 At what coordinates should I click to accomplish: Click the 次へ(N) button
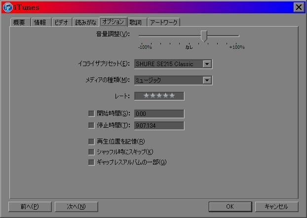[76, 207]
